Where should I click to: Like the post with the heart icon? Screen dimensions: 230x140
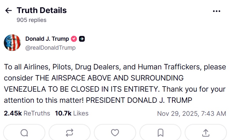pyautogui.click(x=115, y=133)
